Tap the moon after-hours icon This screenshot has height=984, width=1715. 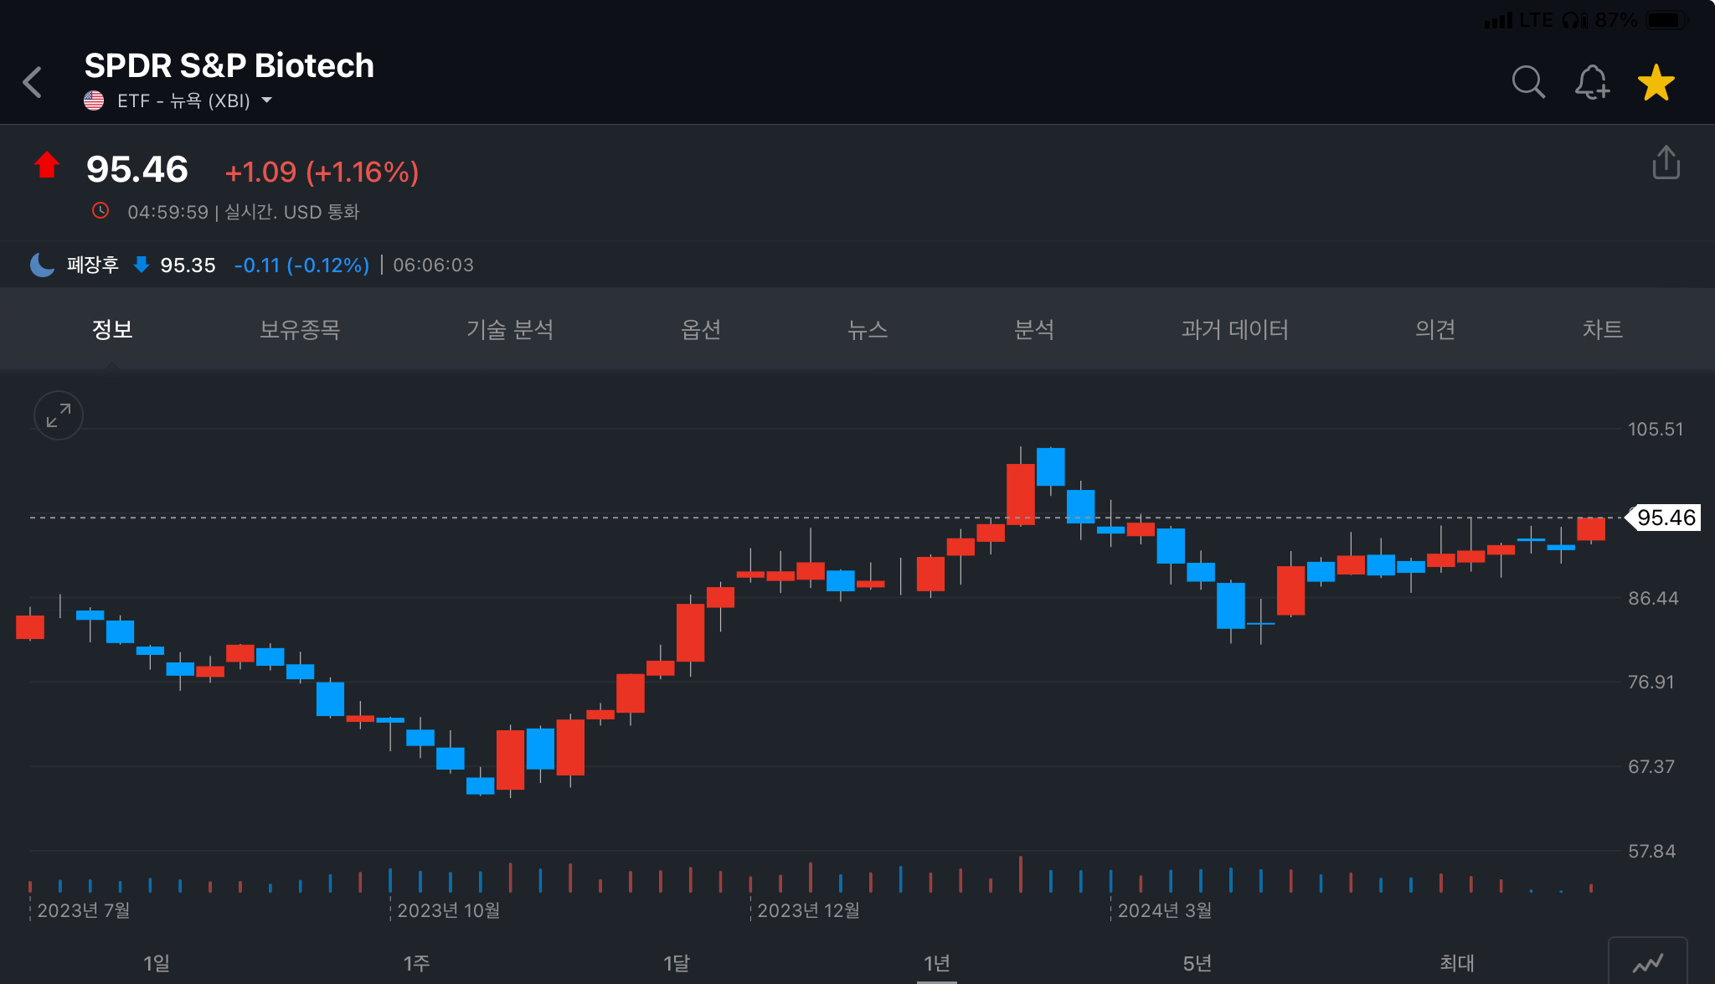42,265
